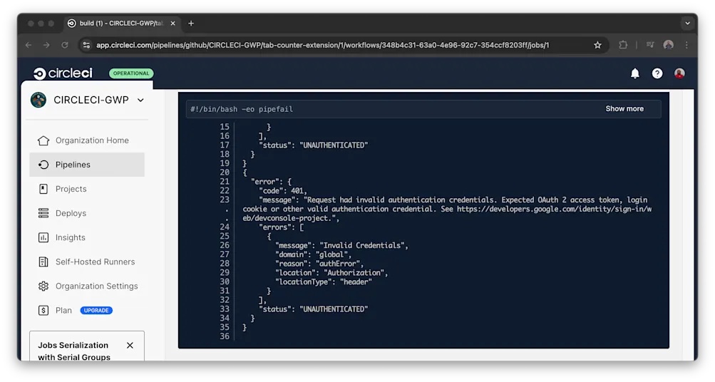
Task: Click line 17 "UNAUTHENTICATED" status text
Action: point(334,145)
